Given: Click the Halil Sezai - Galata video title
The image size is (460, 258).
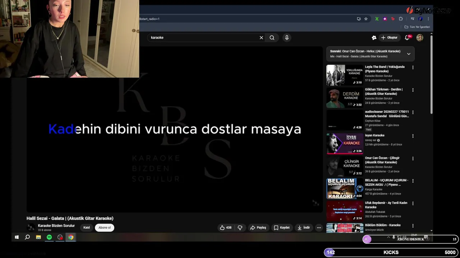Looking at the screenshot, I should [70, 218].
